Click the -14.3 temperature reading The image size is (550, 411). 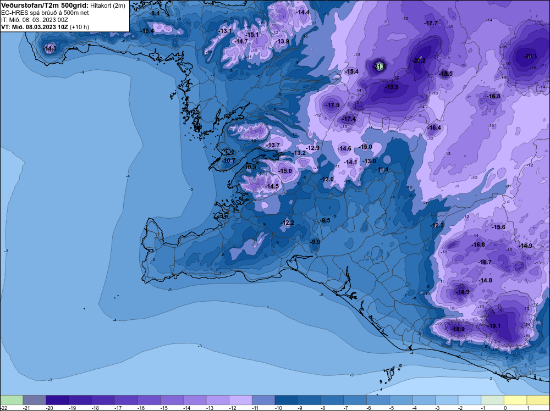coord(50,48)
